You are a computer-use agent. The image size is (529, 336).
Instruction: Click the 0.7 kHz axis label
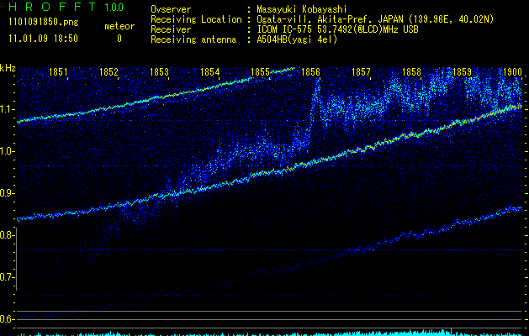click(6, 277)
